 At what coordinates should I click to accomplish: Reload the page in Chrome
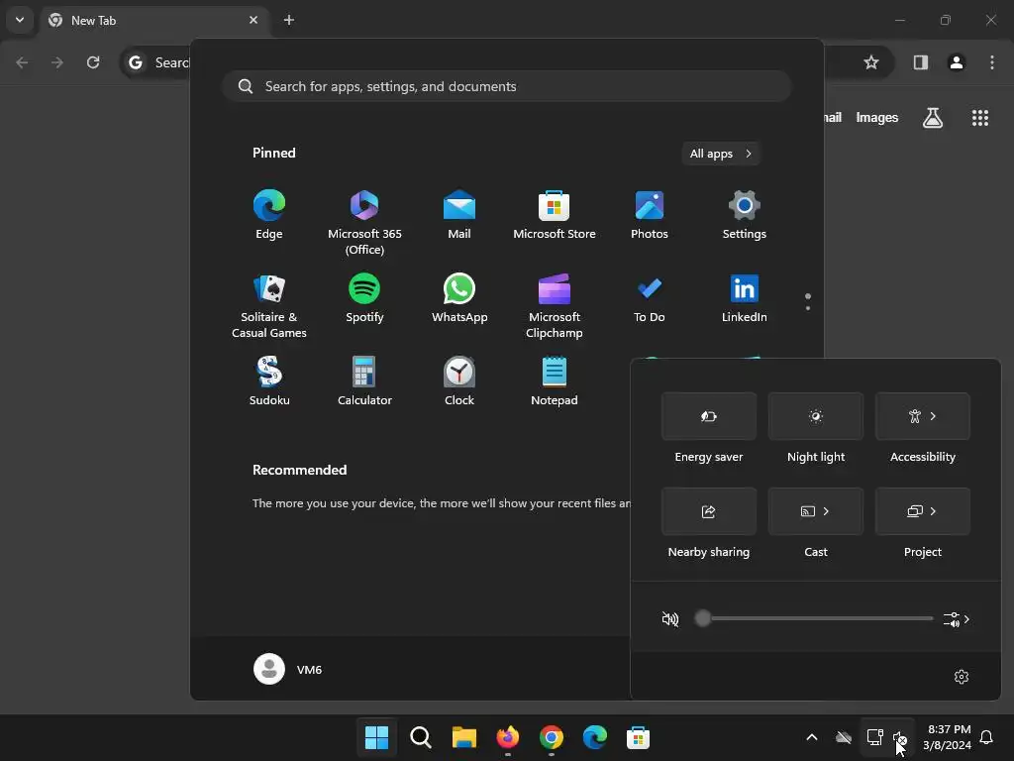[93, 62]
